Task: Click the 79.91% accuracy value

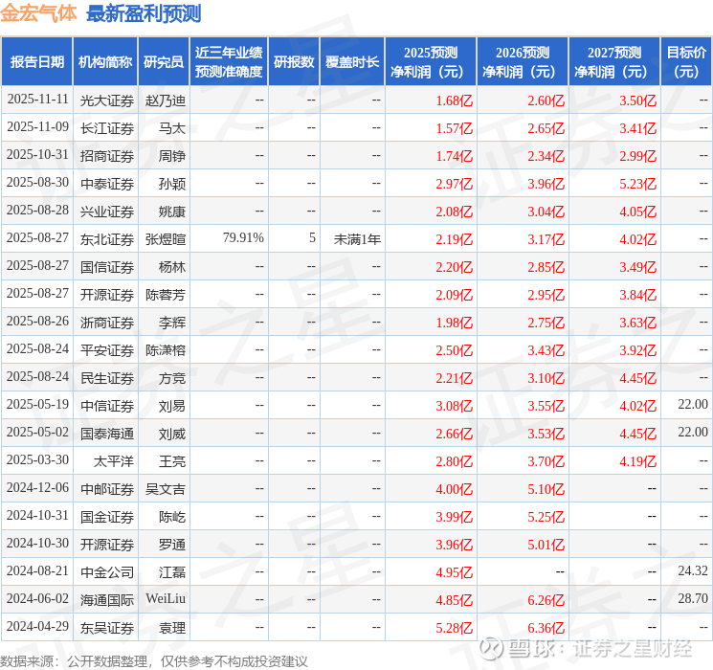Action: pyautogui.click(x=243, y=238)
